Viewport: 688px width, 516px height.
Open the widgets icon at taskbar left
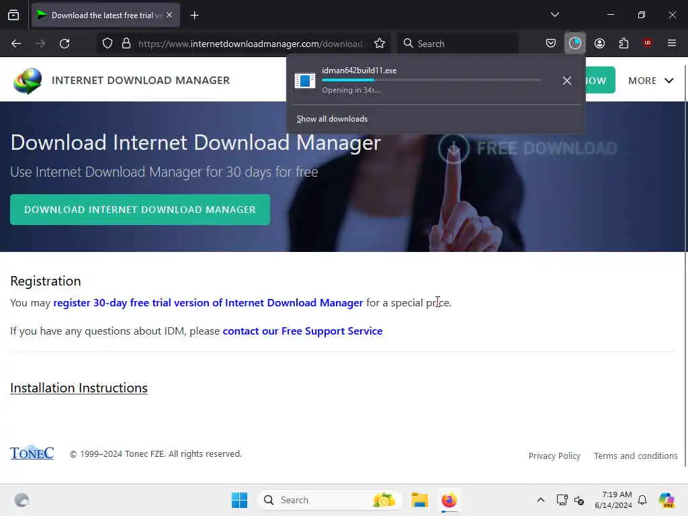tap(21, 500)
